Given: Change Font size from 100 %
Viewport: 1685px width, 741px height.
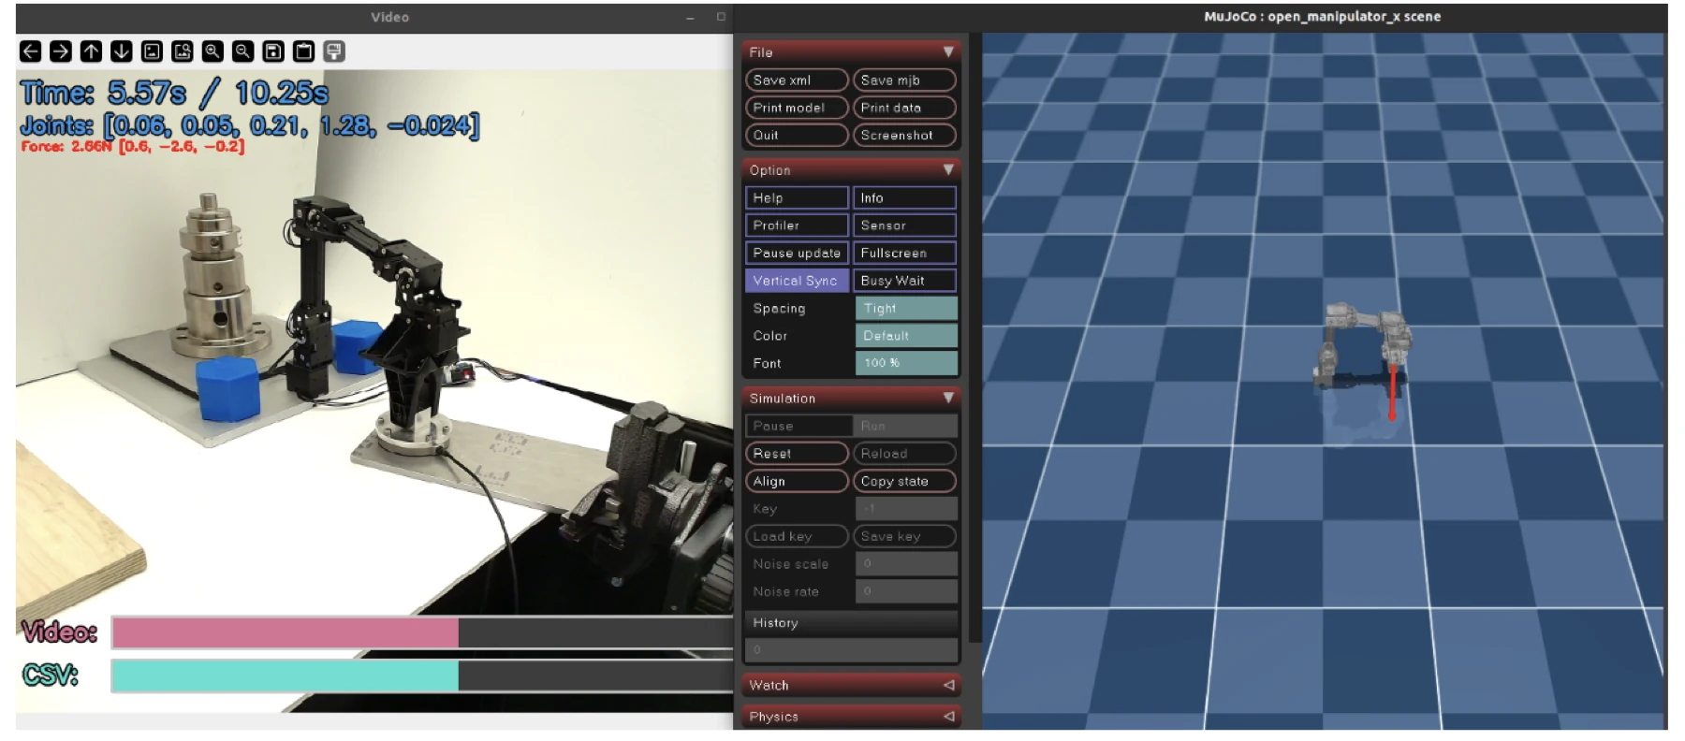Looking at the screenshot, I should 906,363.
